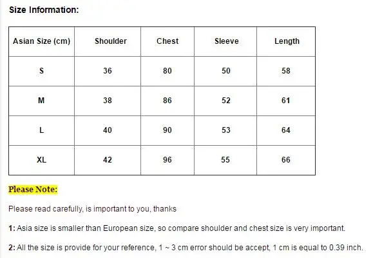Click the highlighted Please Note label
The width and height of the screenshot is (373, 258).
coord(33,190)
